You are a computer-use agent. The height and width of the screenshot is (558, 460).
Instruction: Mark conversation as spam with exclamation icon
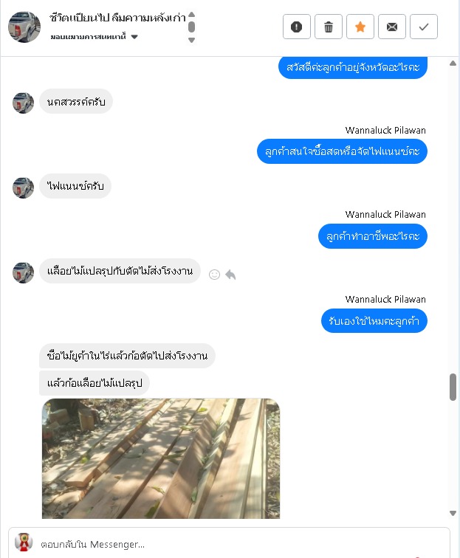point(297,27)
